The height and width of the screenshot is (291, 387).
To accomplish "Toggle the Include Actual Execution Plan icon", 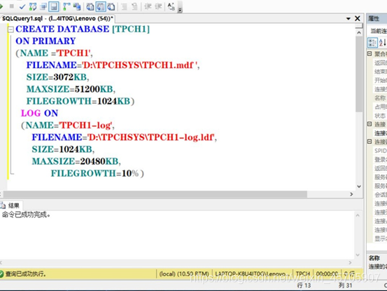I will click(x=66, y=7).
